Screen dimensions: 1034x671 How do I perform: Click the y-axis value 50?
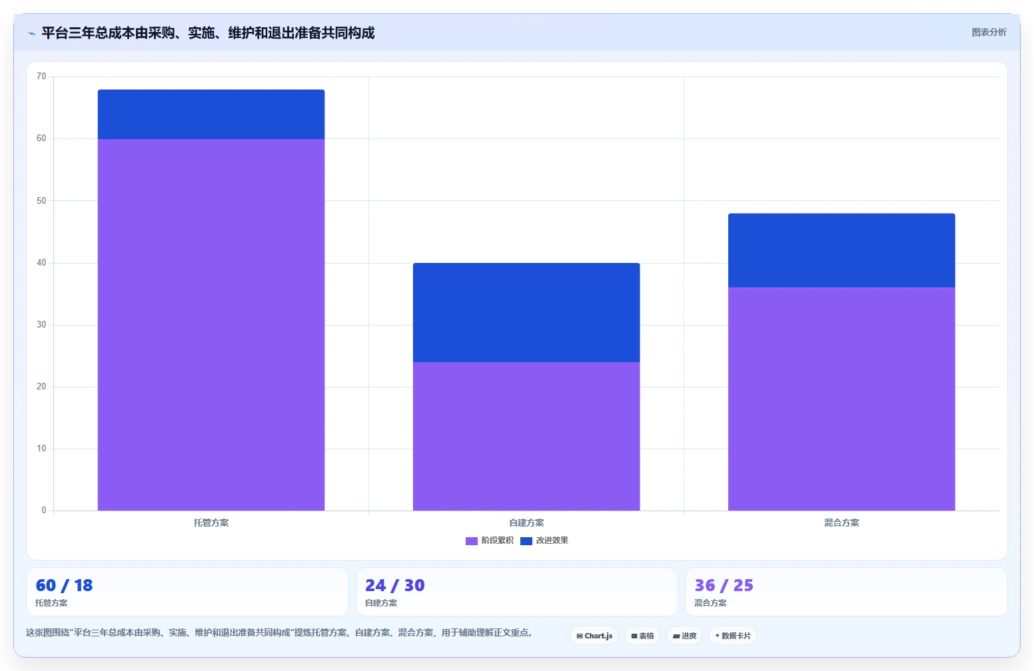click(41, 200)
